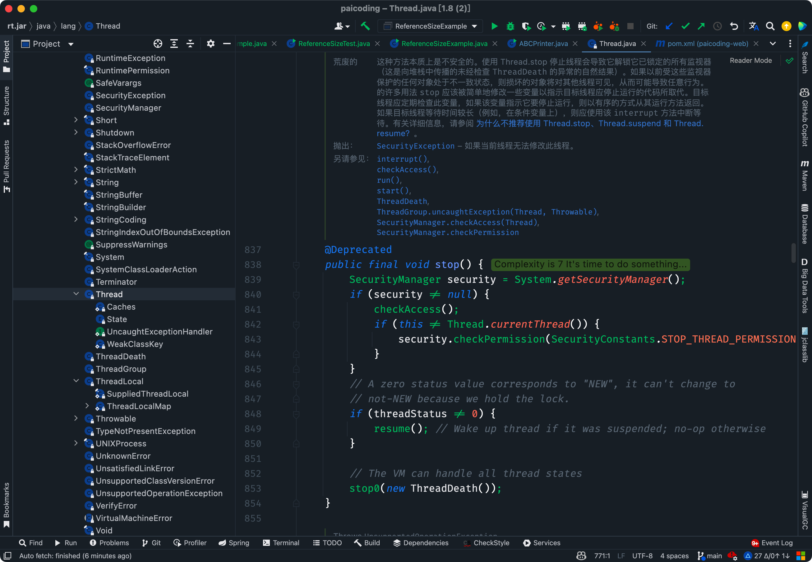Switch to the pom.xml (paicoding-web) tab

pyautogui.click(x=708, y=43)
